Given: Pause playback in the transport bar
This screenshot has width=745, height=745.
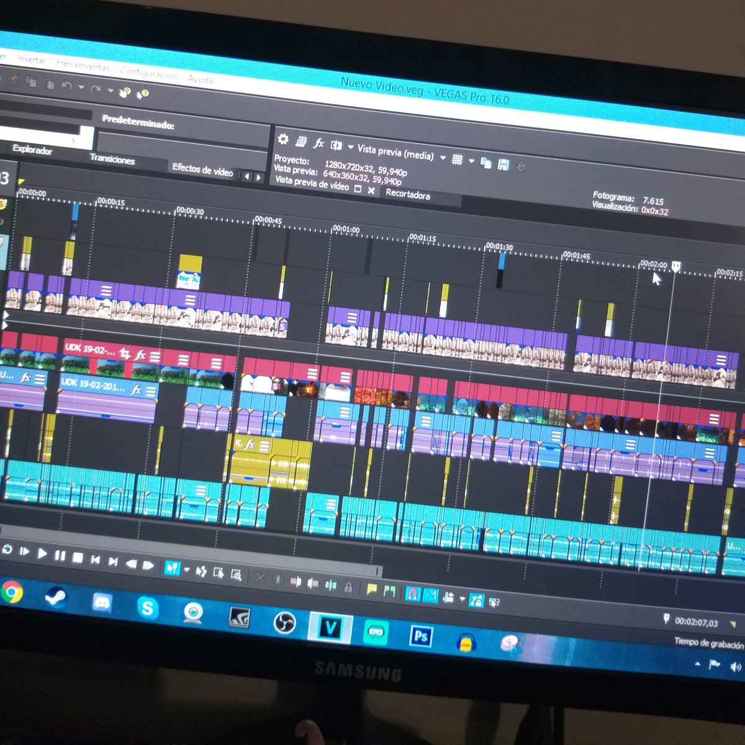Looking at the screenshot, I should (x=60, y=555).
